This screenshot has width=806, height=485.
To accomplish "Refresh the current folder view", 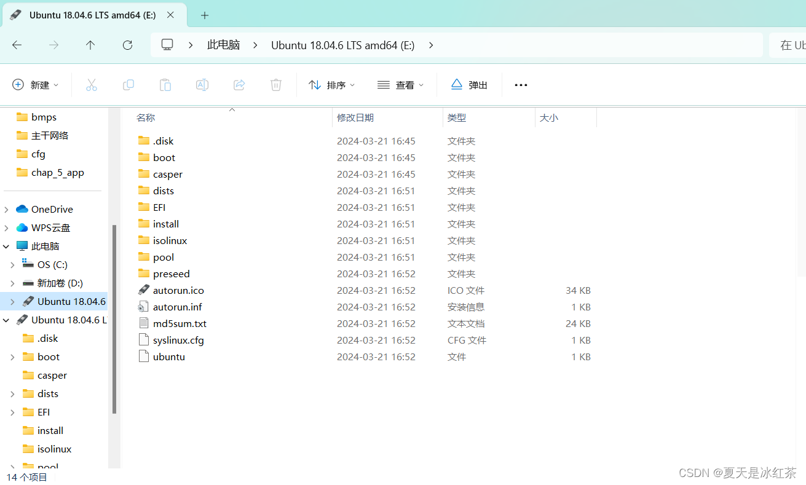I will pyautogui.click(x=127, y=45).
